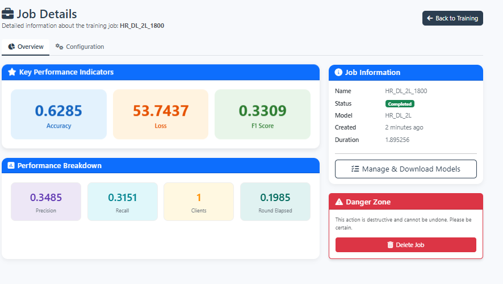Viewport: 503px width, 284px height.
Task: Click the briefcase icon beside Job Details
Action: (8, 14)
